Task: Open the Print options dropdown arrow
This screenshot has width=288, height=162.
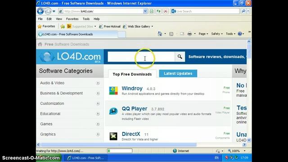Action: coord(195,34)
